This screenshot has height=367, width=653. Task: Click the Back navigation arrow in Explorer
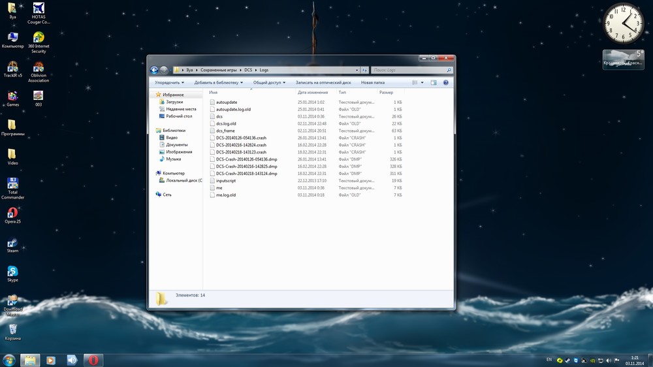click(154, 70)
